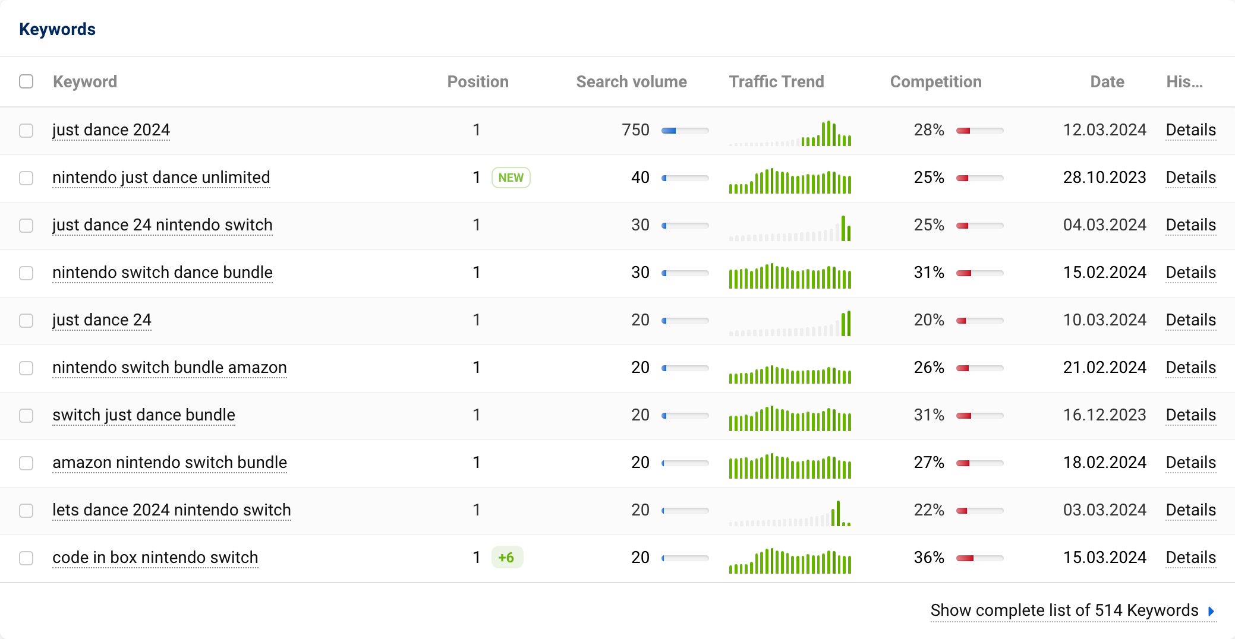Sort by the Date column header
The width and height of the screenshot is (1235, 639).
point(1107,82)
